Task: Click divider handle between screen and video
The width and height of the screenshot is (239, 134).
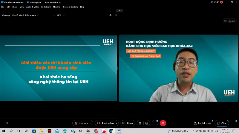Action: pos(118,68)
